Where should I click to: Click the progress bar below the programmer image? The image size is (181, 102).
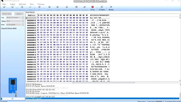coord(13,99)
